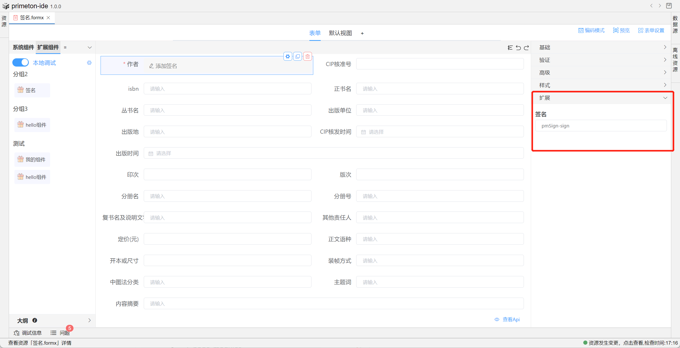Open the component panel dropdown chevron
This screenshot has width=680, height=348.
tap(90, 48)
